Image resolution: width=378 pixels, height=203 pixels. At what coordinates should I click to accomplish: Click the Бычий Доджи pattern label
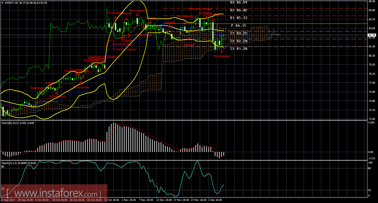click(122, 44)
